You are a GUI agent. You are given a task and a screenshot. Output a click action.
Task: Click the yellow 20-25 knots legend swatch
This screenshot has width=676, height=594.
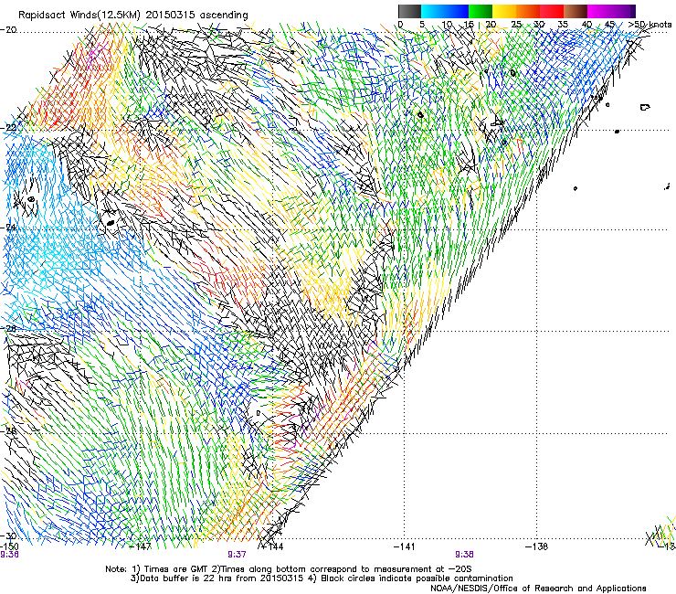click(504, 11)
